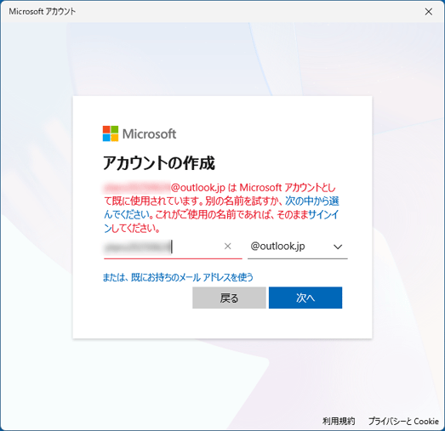Click the Microsoft アカウント title text

43,12
